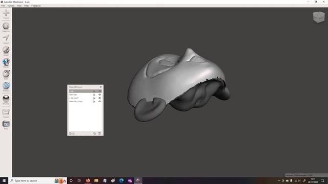Click the view navigation cube
This screenshot has height=184, width=328.
pos(319,17)
